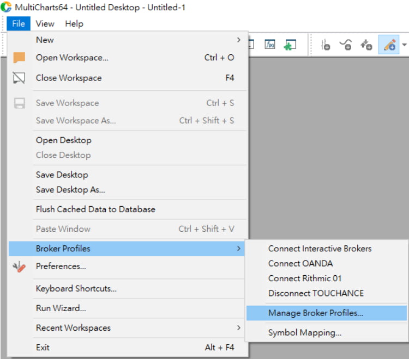The width and height of the screenshot is (409, 359).
Task: Click the Preferences wrench icon
Action: click(x=19, y=267)
